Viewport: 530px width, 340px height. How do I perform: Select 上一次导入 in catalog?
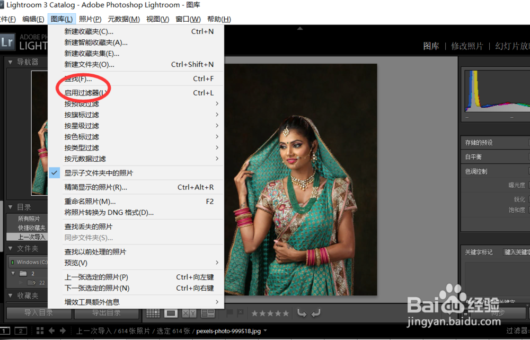point(27,237)
